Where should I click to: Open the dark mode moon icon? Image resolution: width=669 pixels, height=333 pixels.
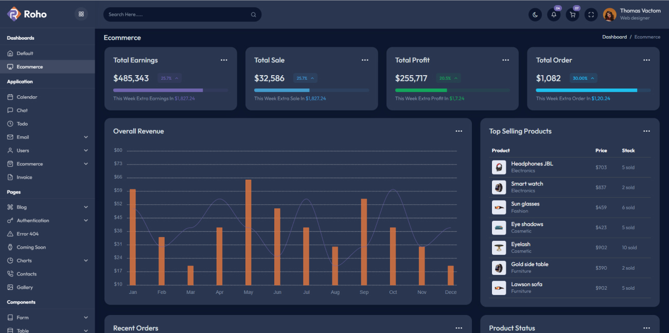535,14
